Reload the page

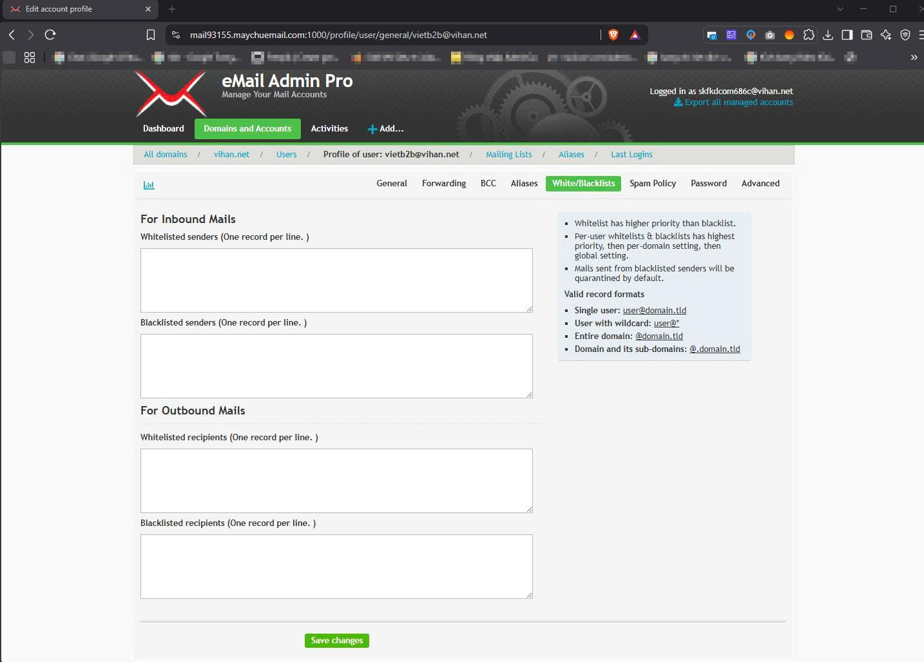pyautogui.click(x=50, y=35)
